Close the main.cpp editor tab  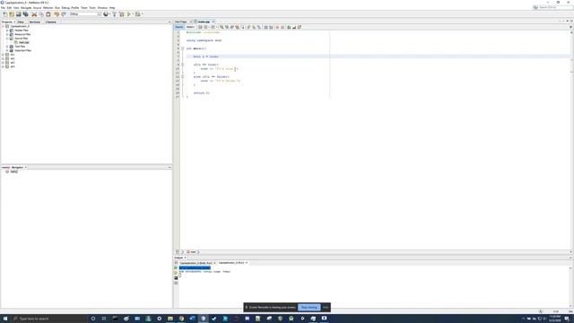213,22
